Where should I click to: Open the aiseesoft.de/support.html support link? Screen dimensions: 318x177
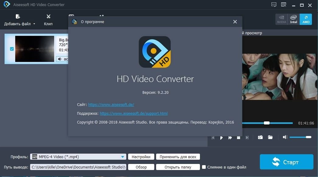coord(134,114)
